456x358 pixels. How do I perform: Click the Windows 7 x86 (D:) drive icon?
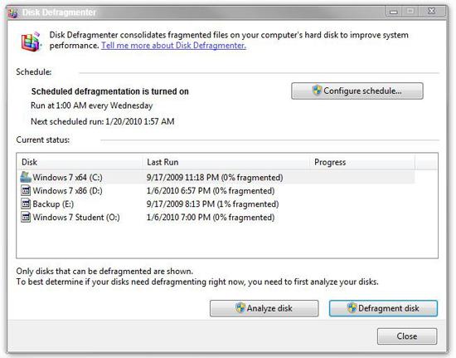pos(26,191)
